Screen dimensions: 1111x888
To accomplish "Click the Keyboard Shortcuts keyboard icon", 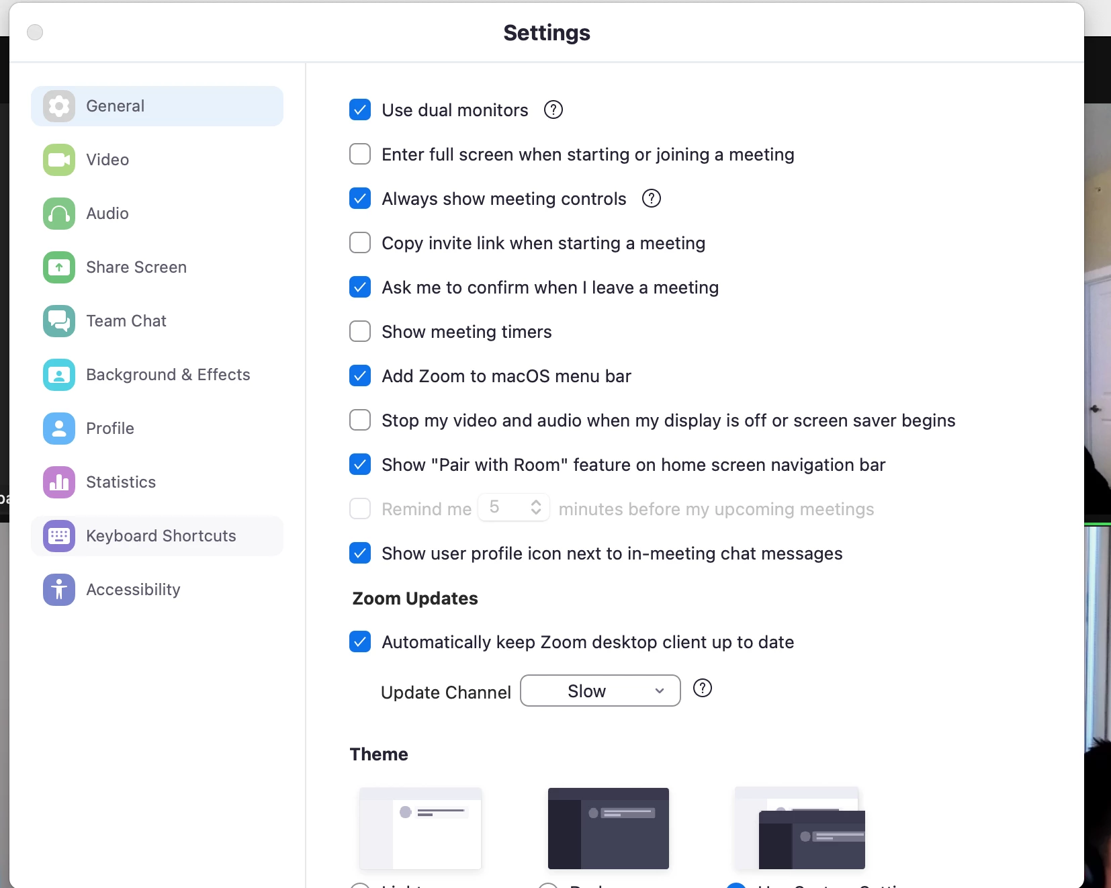I will click(x=59, y=536).
